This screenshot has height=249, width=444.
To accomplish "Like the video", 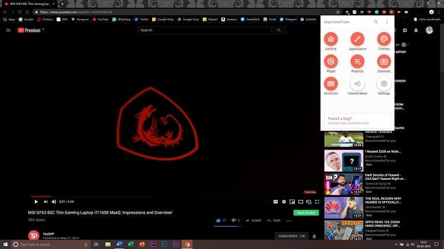I will coord(218,221).
